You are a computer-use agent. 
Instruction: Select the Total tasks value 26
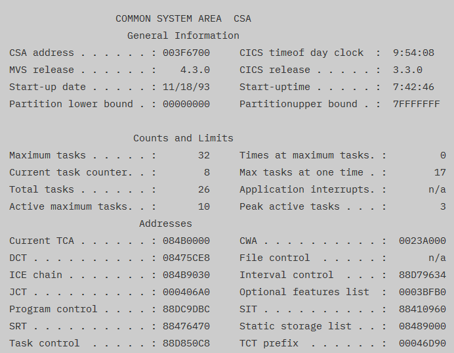[203, 189]
